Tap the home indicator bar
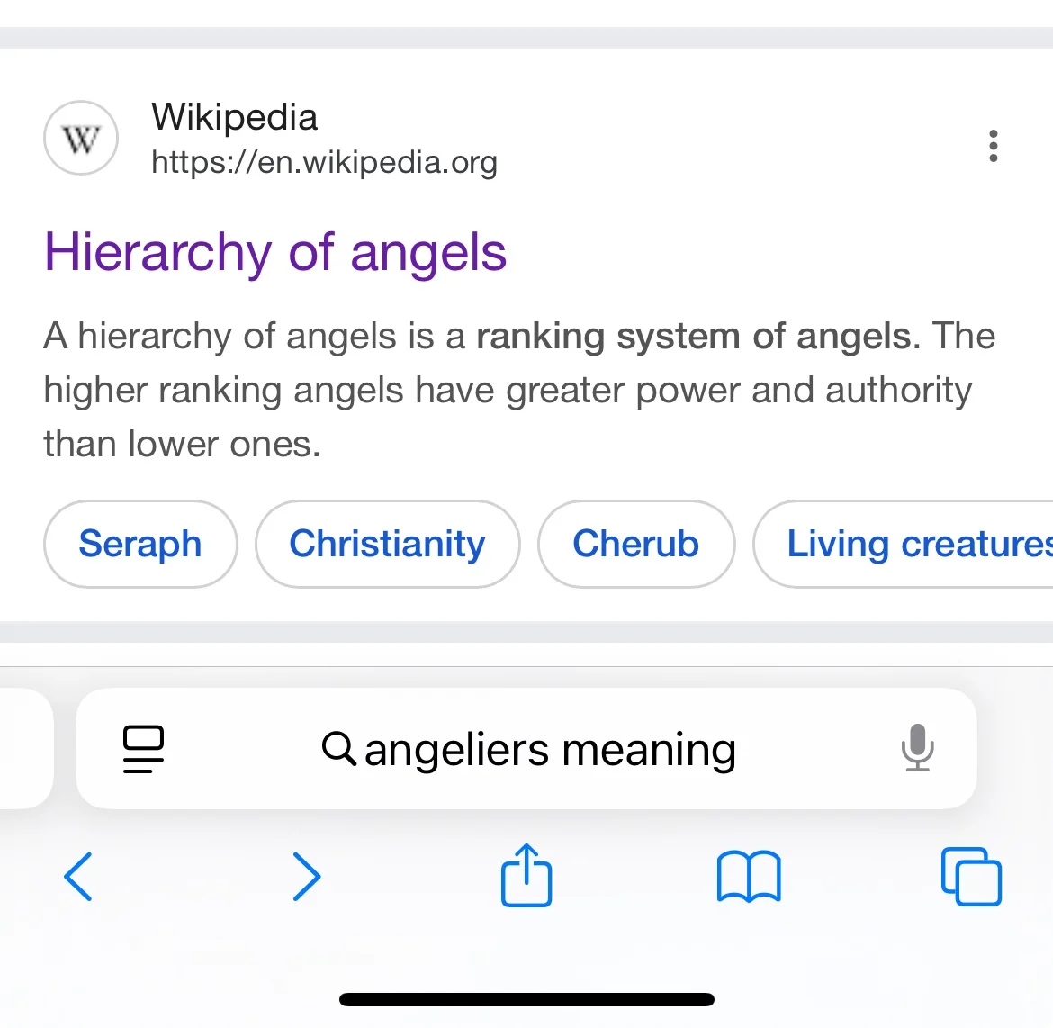The height and width of the screenshot is (1028, 1053). [x=526, y=999]
